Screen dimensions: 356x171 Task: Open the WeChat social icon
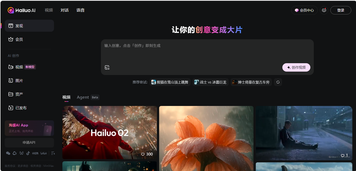[x=8, y=153]
